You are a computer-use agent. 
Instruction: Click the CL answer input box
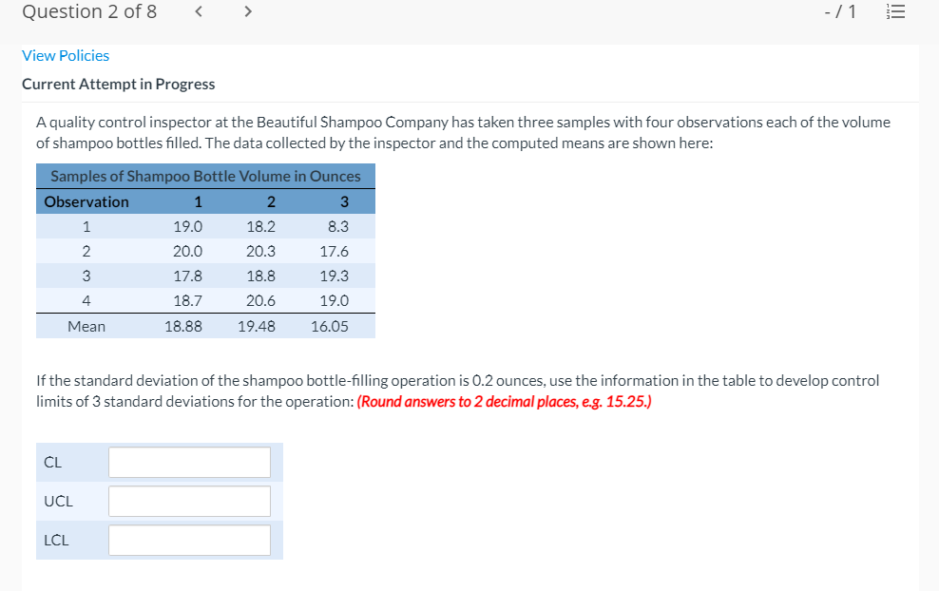click(188, 462)
